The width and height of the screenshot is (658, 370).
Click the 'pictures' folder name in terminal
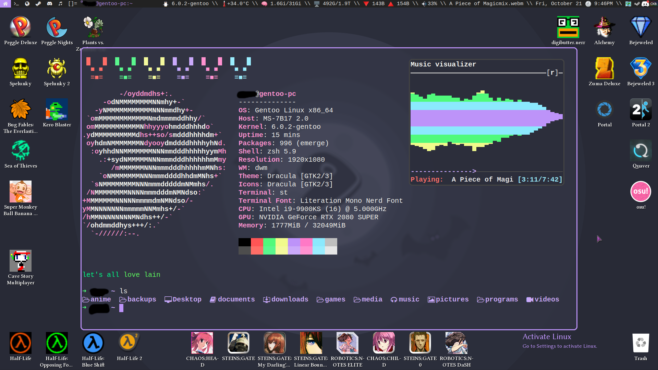(x=452, y=299)
